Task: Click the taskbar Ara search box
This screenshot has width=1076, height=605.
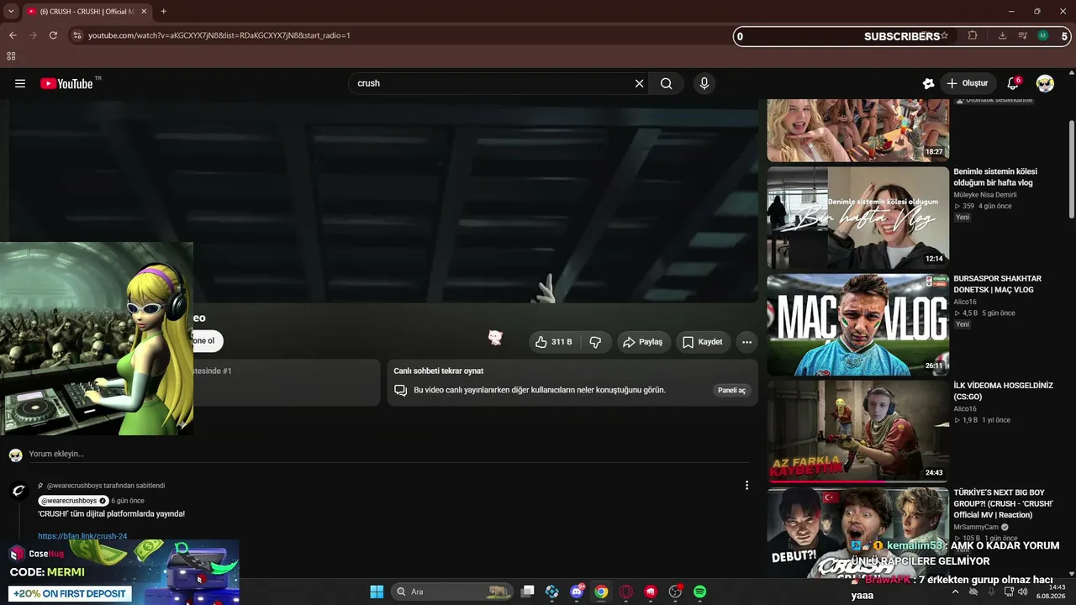Action: (452, 592)
